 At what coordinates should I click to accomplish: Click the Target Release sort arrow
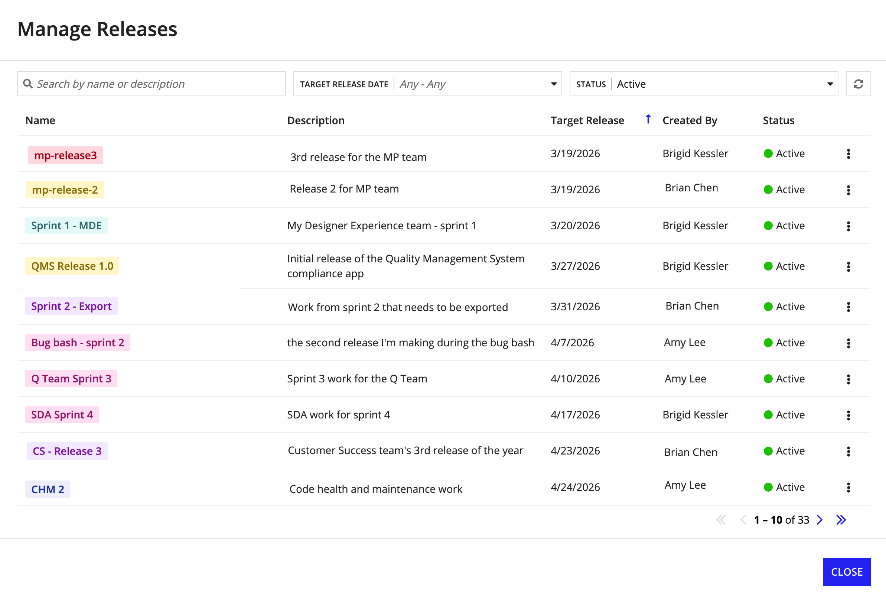648,119
